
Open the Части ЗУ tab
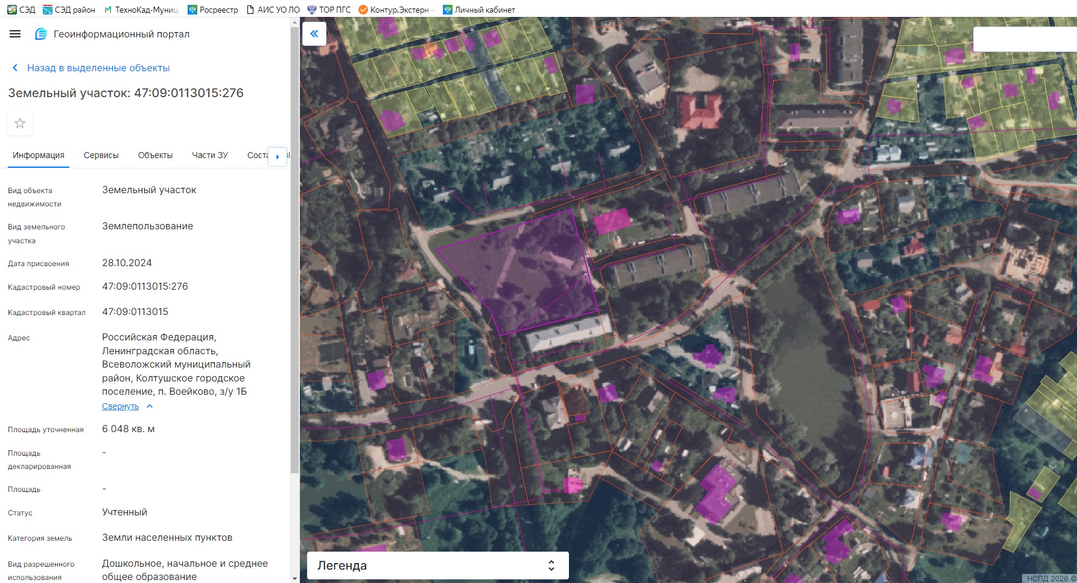[210, 155]
